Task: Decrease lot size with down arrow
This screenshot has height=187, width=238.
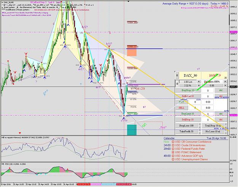Action: 199,85
